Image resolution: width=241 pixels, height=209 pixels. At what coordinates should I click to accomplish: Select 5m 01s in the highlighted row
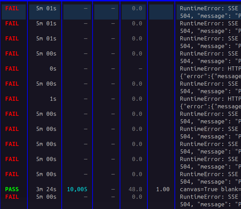tap(46, 8)
